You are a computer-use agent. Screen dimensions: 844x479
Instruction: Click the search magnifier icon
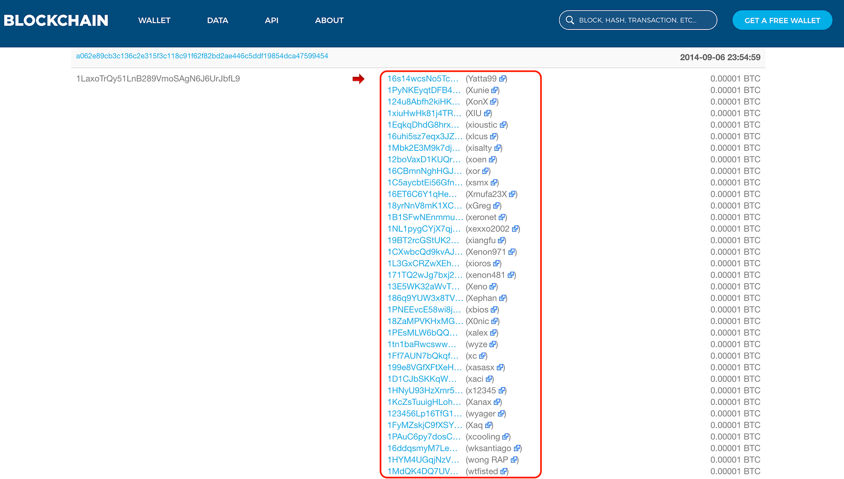click(x=570, y=20)
